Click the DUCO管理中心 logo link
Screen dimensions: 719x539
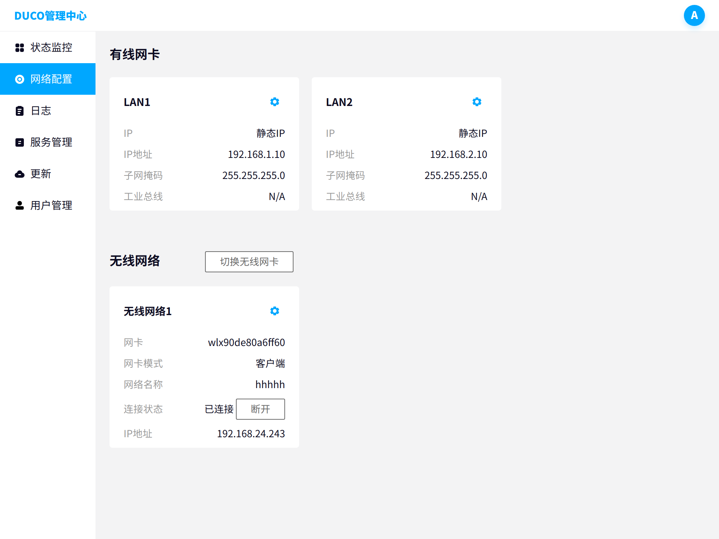(51, 16)
